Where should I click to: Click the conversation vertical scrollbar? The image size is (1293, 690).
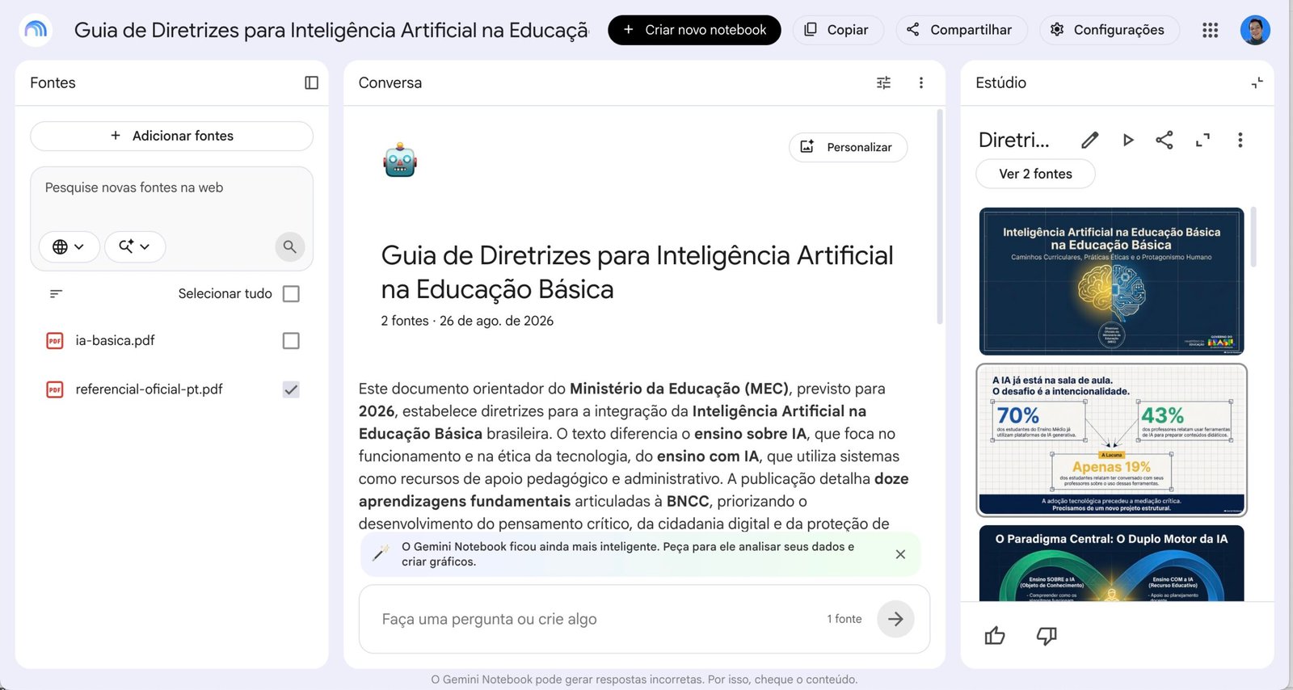coord(940,217)
